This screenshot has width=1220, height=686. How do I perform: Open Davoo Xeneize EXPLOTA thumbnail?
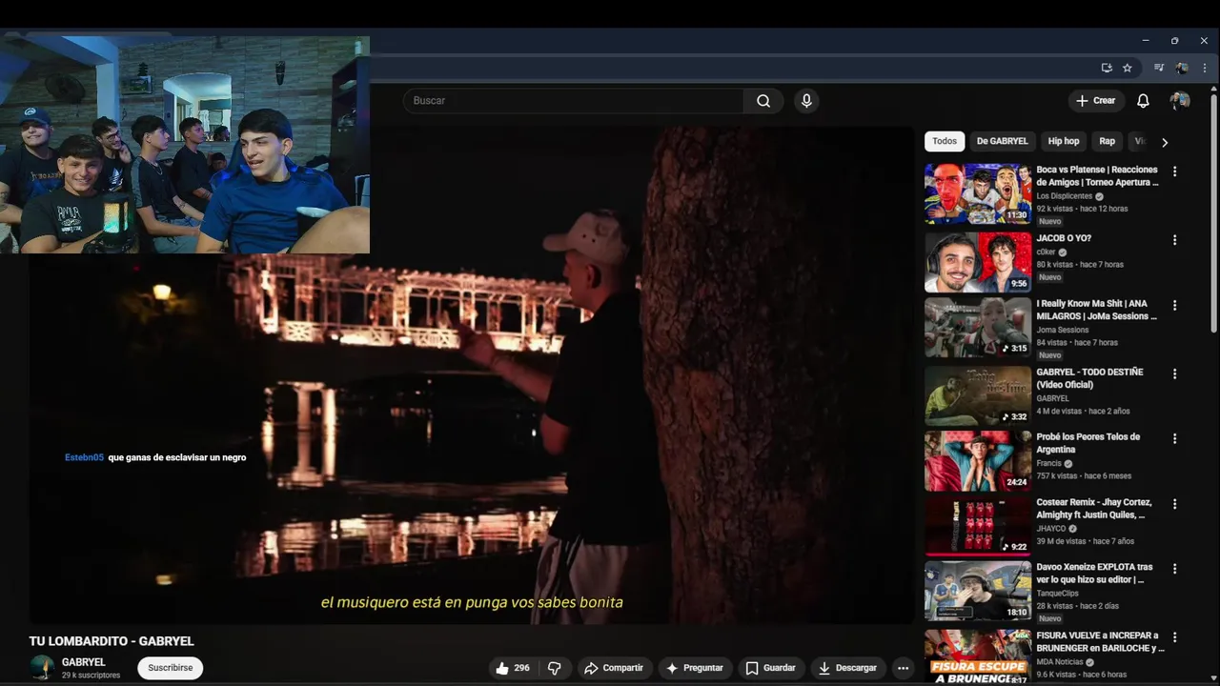(x=978, y=591)
